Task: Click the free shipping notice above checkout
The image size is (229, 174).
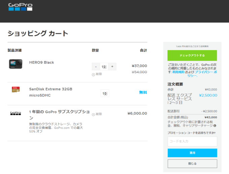Action: (192, 46)
